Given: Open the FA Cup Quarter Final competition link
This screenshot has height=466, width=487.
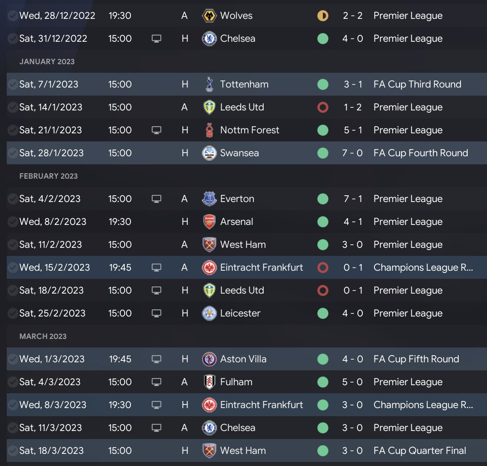Looking at the screenshot, I should (420, 451).
